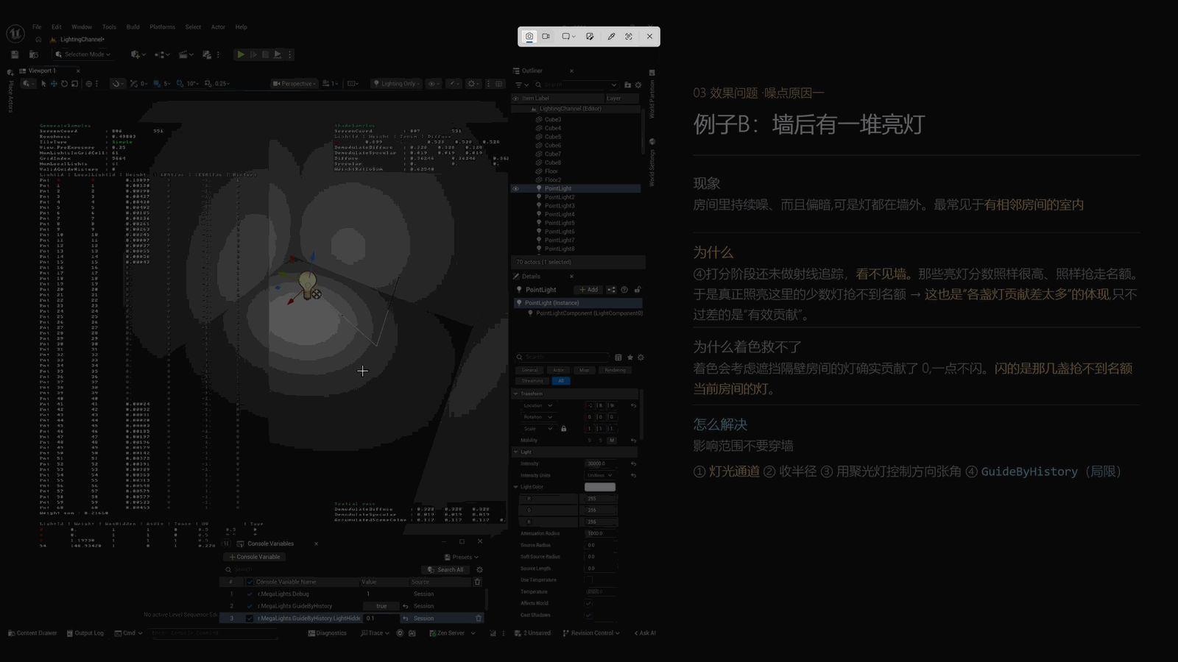This screenshot has height=662, width=1178.
Task: Switch snipping tool to video record mode
Action: 546,36
